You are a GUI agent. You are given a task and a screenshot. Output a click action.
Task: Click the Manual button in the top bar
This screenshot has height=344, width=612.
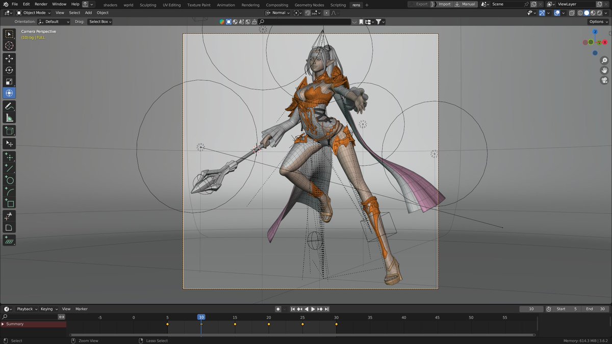(x=465, y=4)
